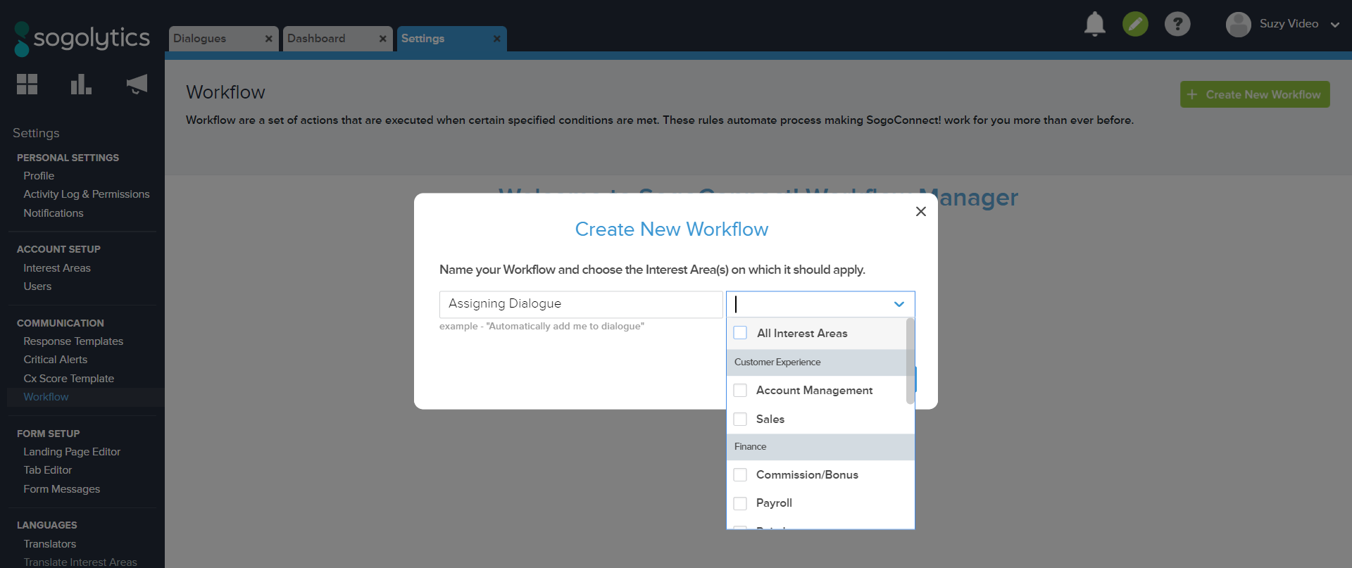Screen dimensions: 1352x568
Task: Select the Payroll checkbox option
Action: pos(740,503)
